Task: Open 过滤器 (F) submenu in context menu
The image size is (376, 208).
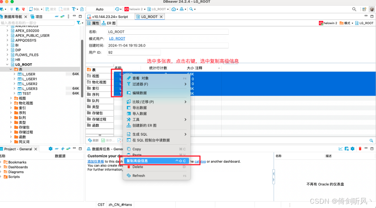Action: point(156,84)
